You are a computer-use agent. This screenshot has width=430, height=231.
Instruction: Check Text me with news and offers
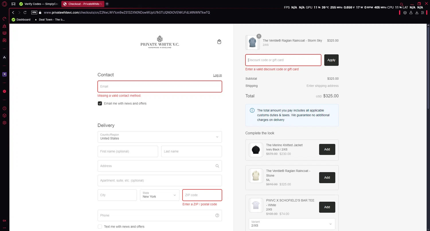click(100, 227)
